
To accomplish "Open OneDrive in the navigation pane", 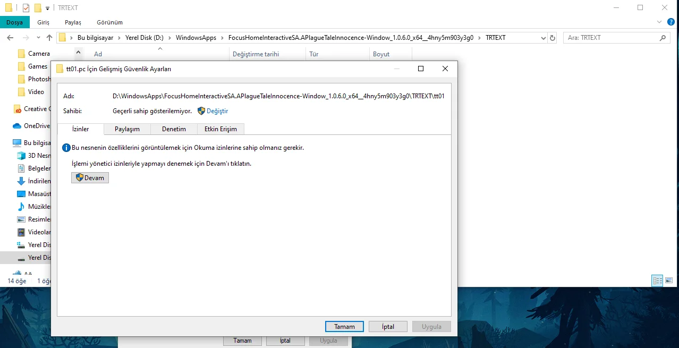I will (x=31, y=126).
